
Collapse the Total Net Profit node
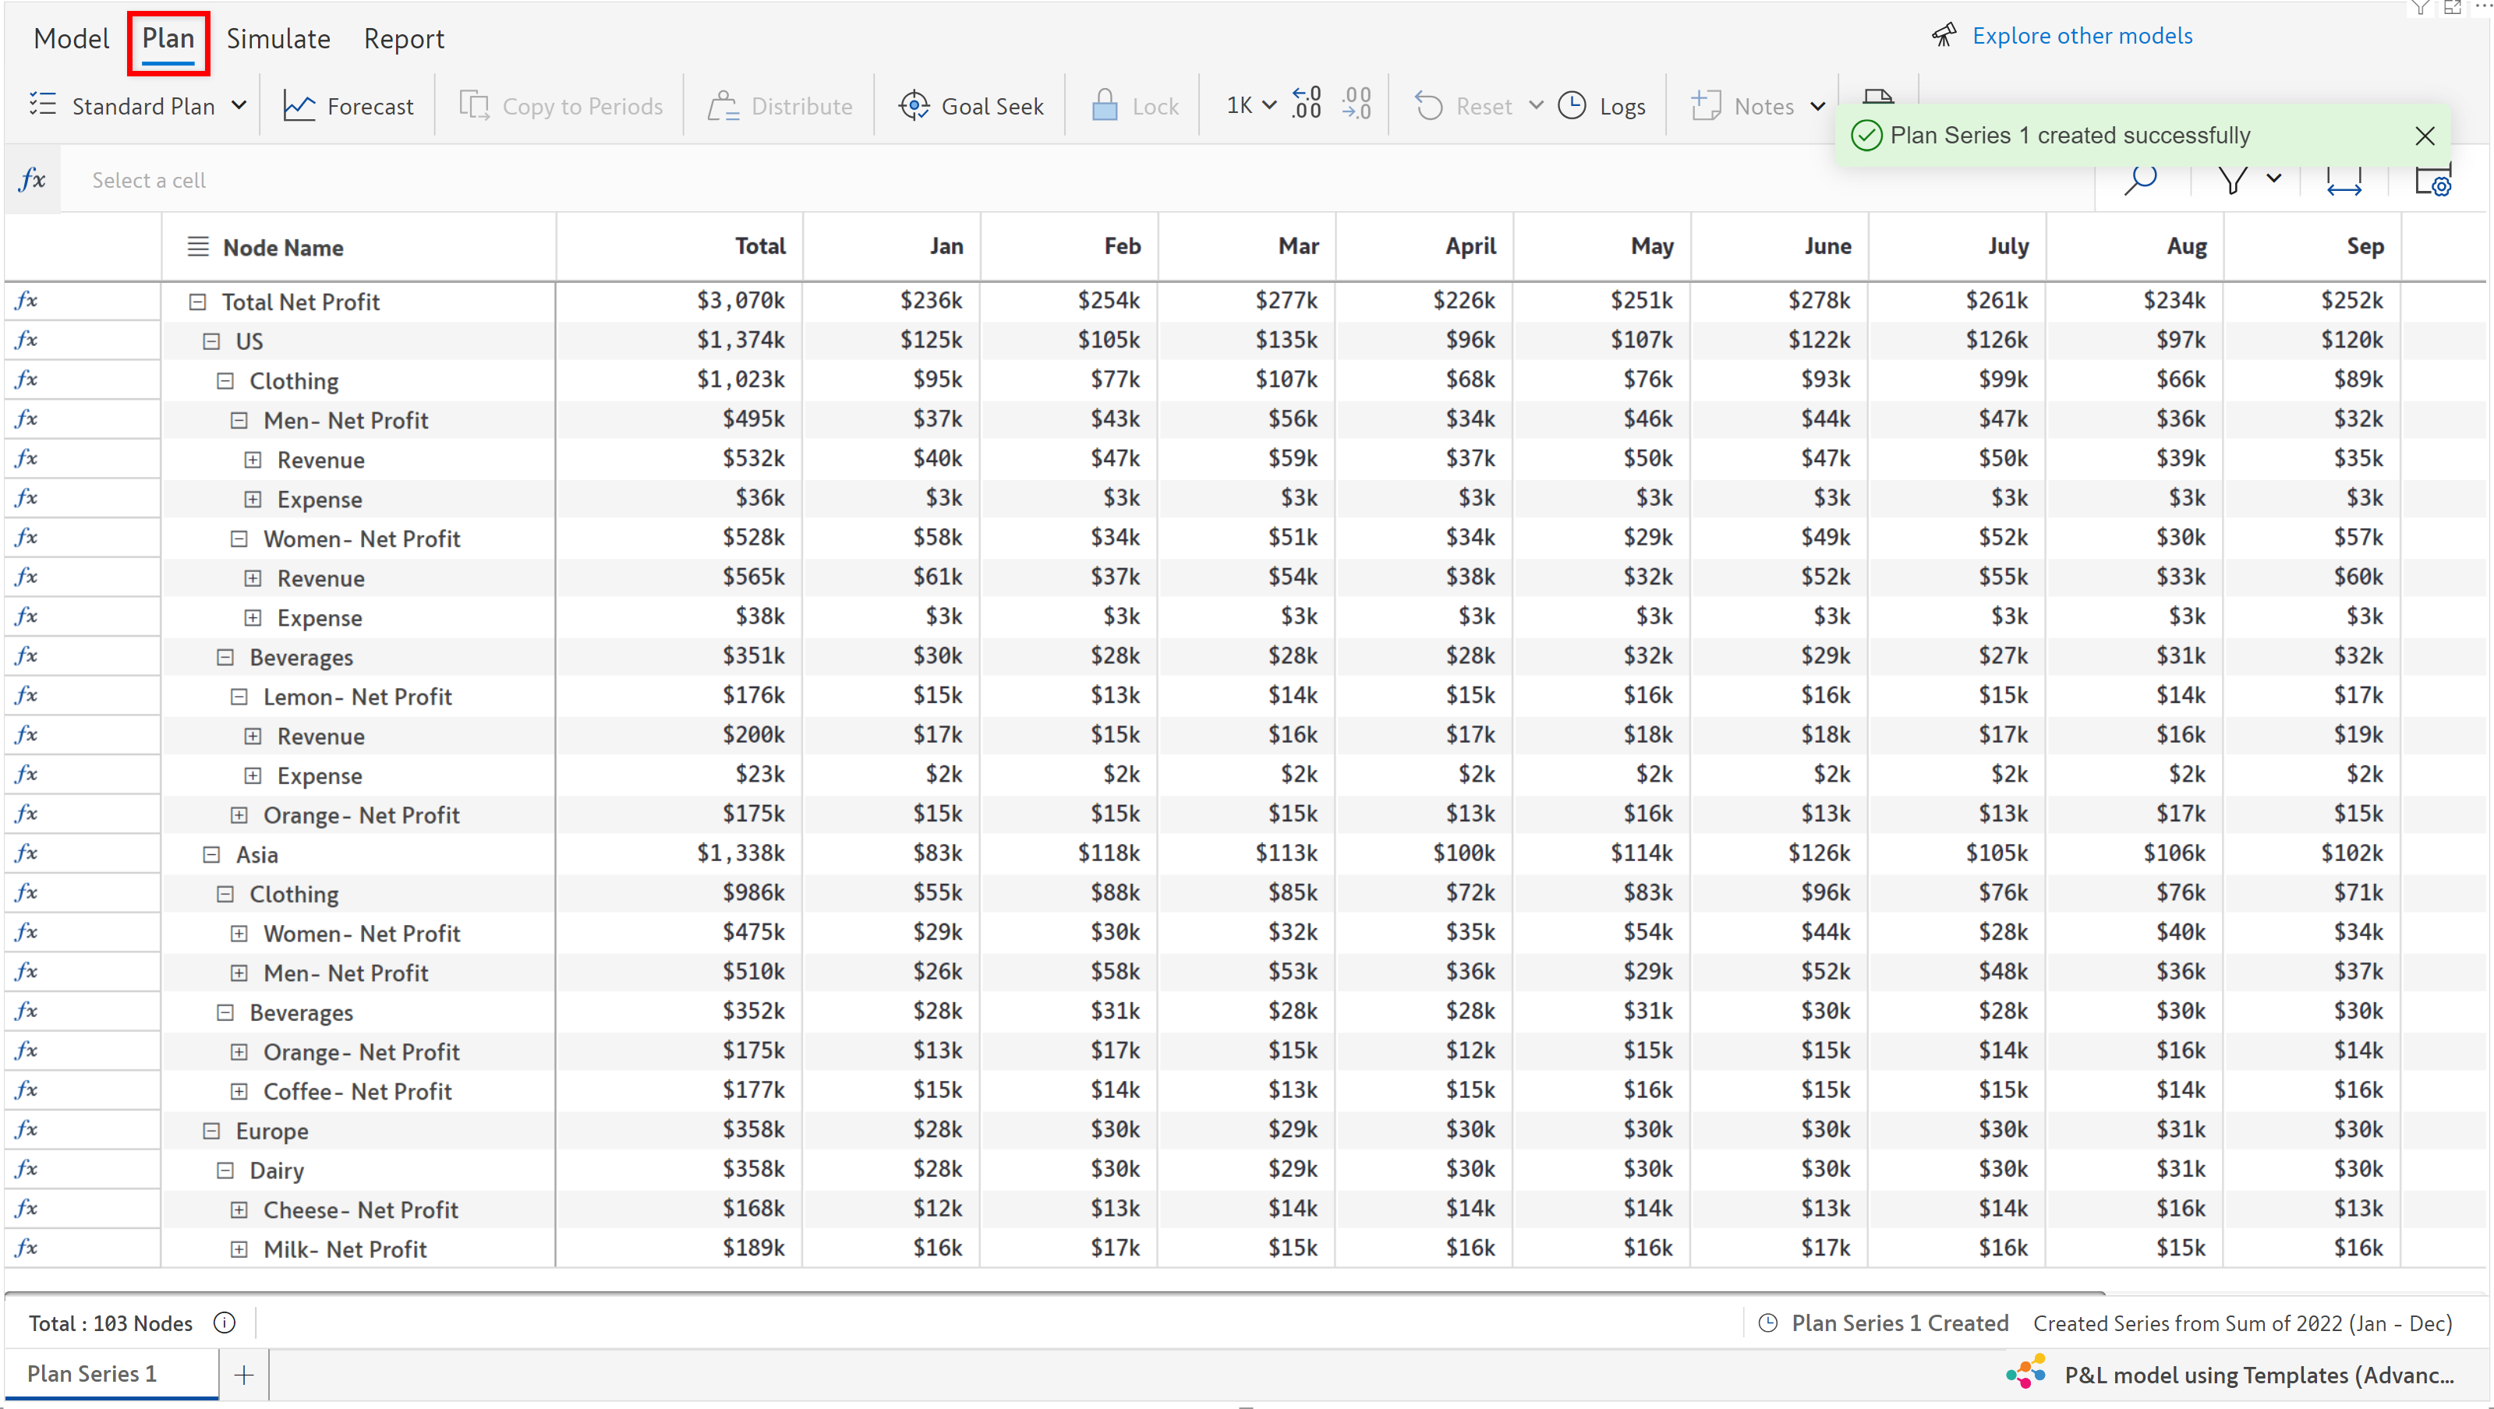197,302
